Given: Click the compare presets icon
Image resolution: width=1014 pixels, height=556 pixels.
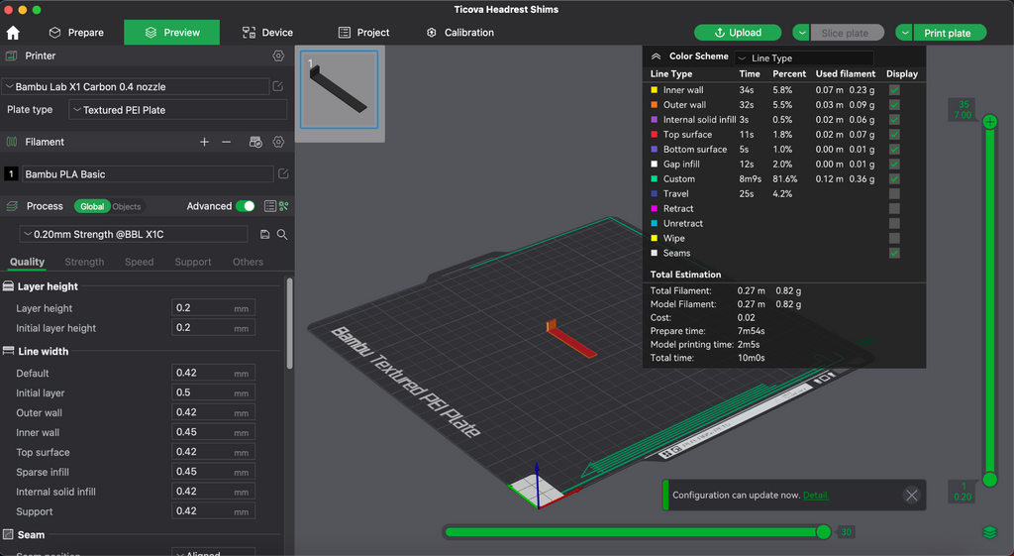Looking at the screenshot, I should [x=284, y=206].
